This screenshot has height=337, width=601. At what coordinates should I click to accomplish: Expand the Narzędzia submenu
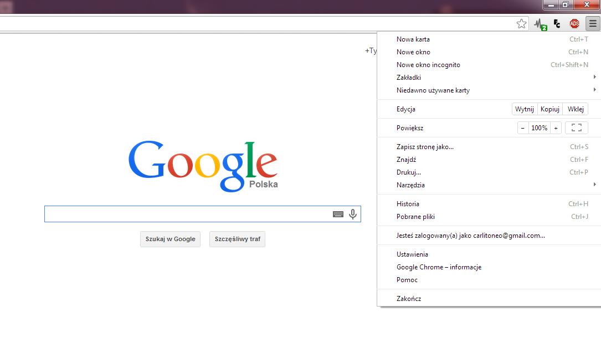tap(489, 185)
